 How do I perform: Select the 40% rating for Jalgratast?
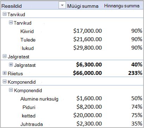(x=137, y=65)
